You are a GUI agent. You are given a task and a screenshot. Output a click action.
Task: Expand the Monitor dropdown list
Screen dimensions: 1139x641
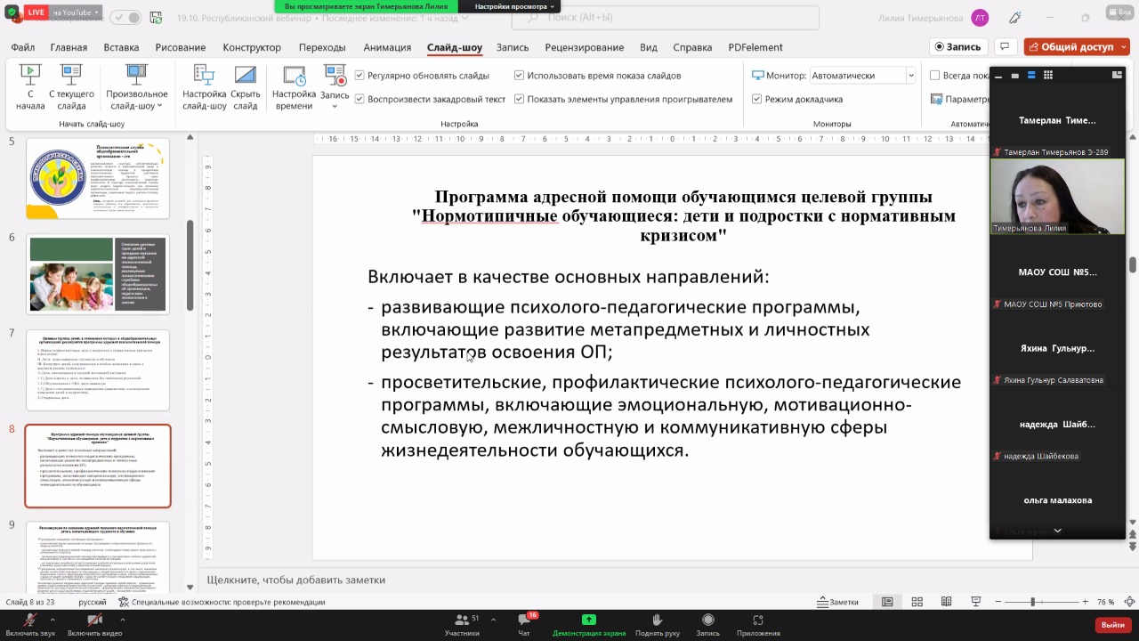[x=910, y=76]
